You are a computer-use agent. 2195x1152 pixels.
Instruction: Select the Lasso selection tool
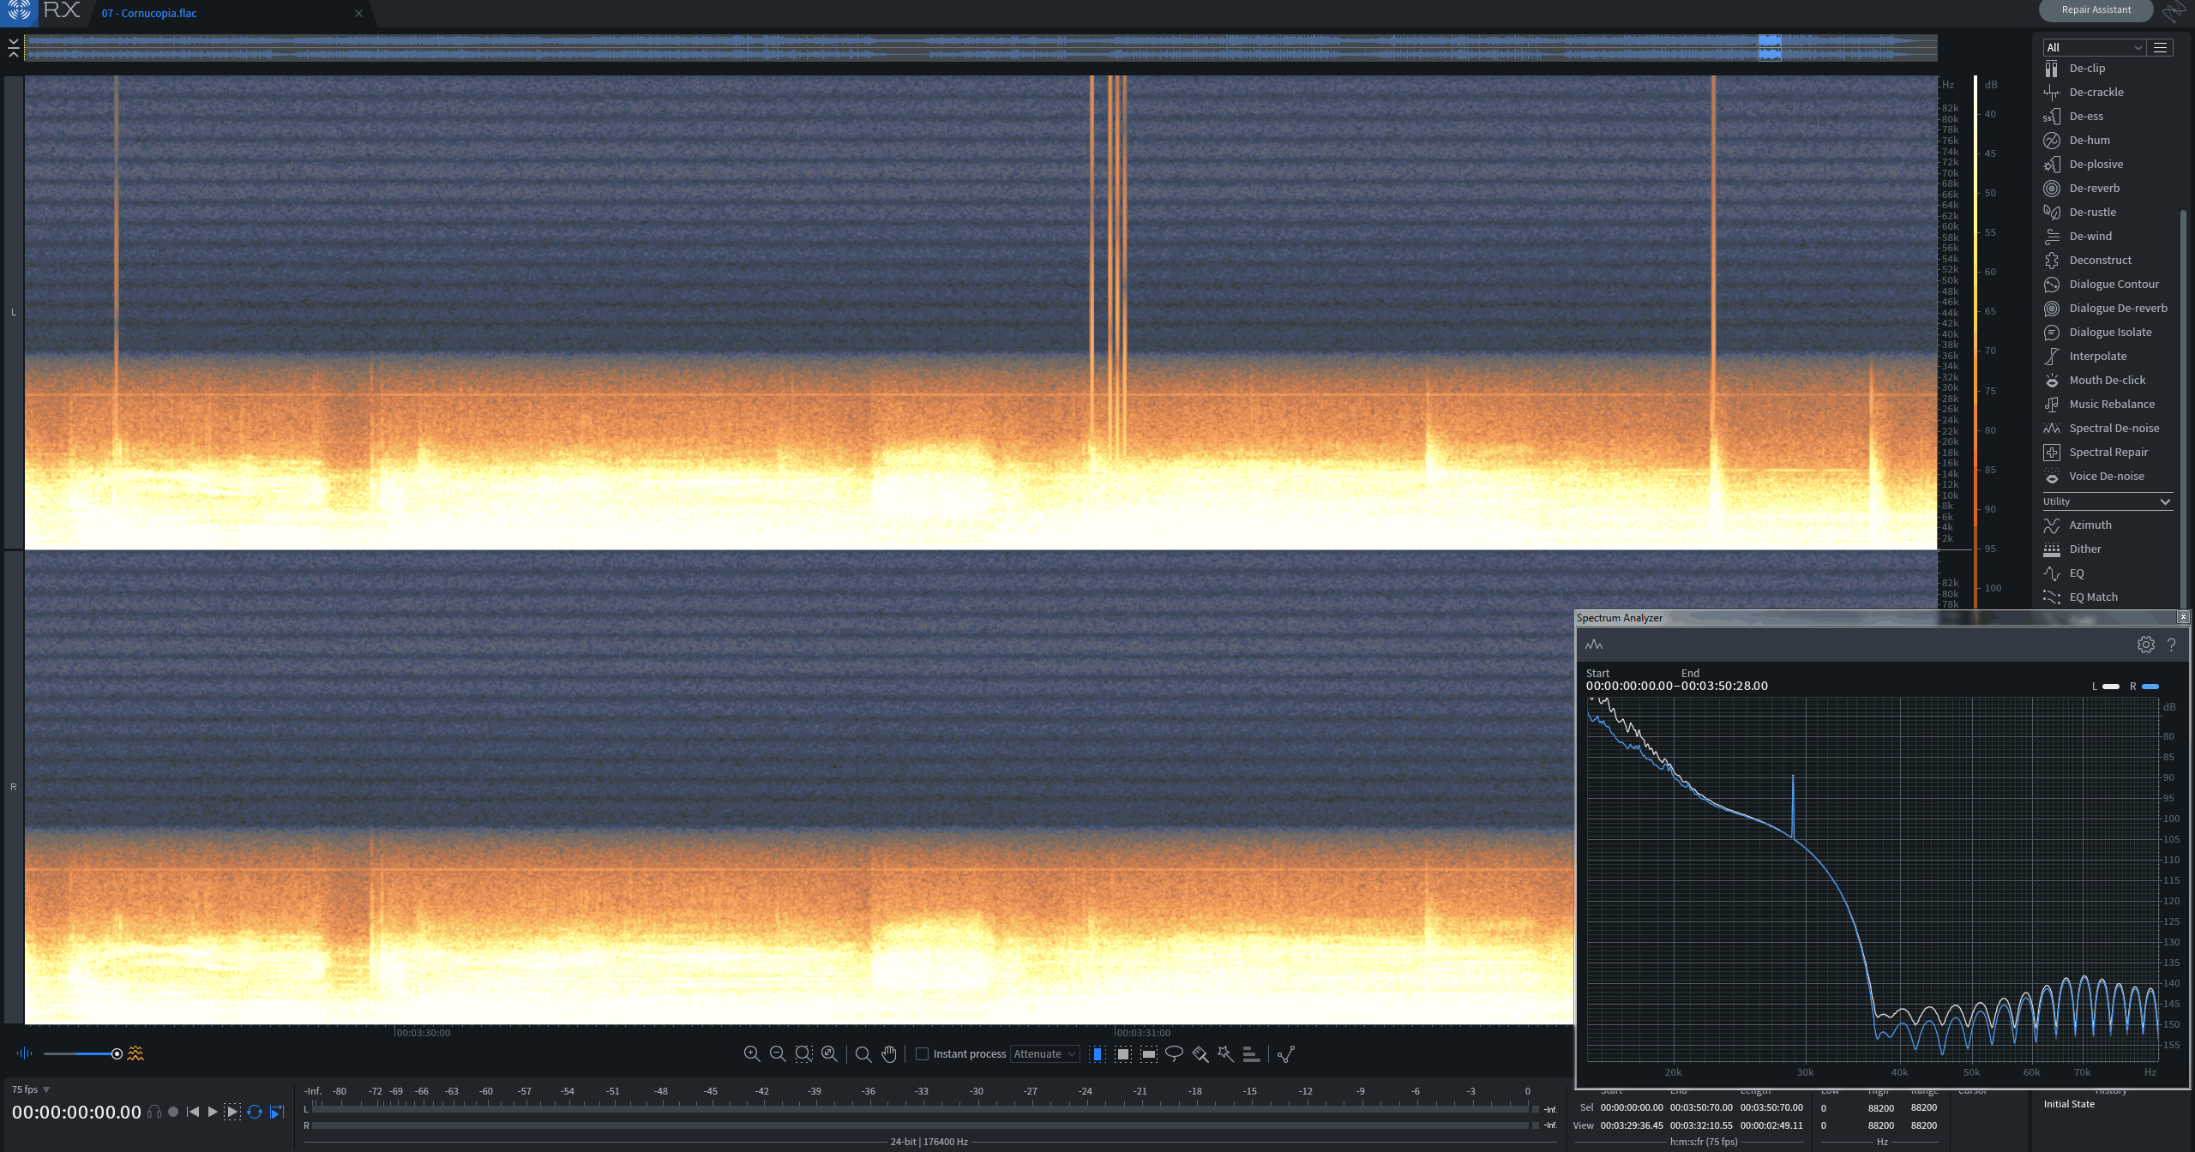(x=1174, y=1053)
